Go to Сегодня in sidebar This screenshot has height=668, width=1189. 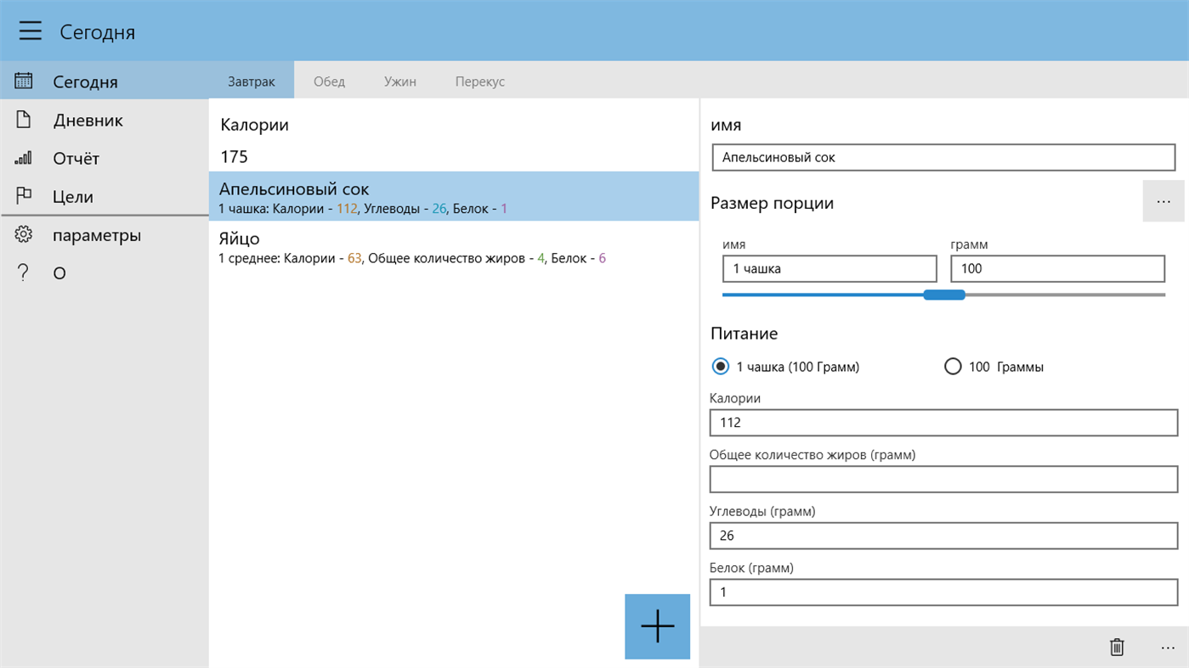click(x=105, y=81)
